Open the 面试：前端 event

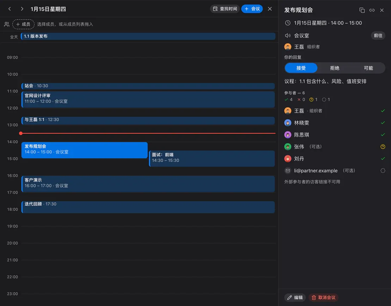point(212,159)
